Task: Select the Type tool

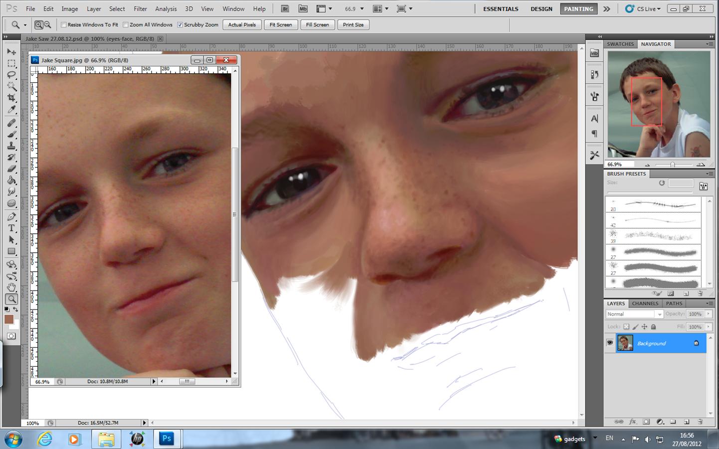Action: pyautogui.click(x=11, y=228)
